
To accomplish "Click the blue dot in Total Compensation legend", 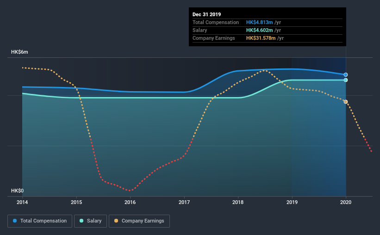I will 15,221.
